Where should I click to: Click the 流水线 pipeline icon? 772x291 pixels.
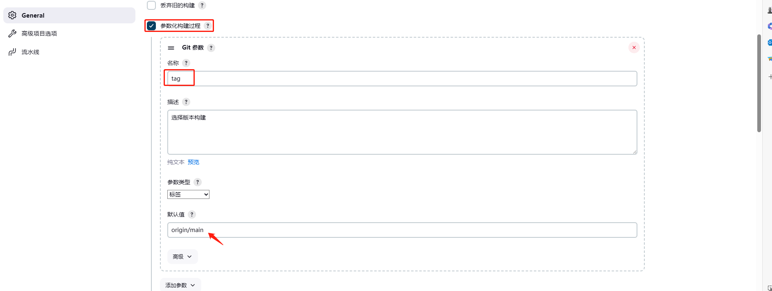coord(12,52)
